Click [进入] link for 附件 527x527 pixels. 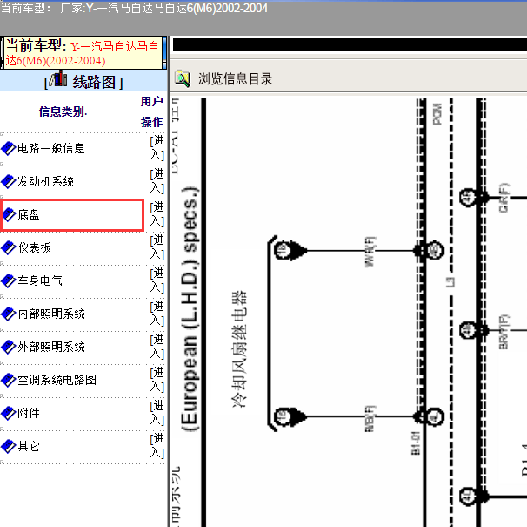[157, 413]
